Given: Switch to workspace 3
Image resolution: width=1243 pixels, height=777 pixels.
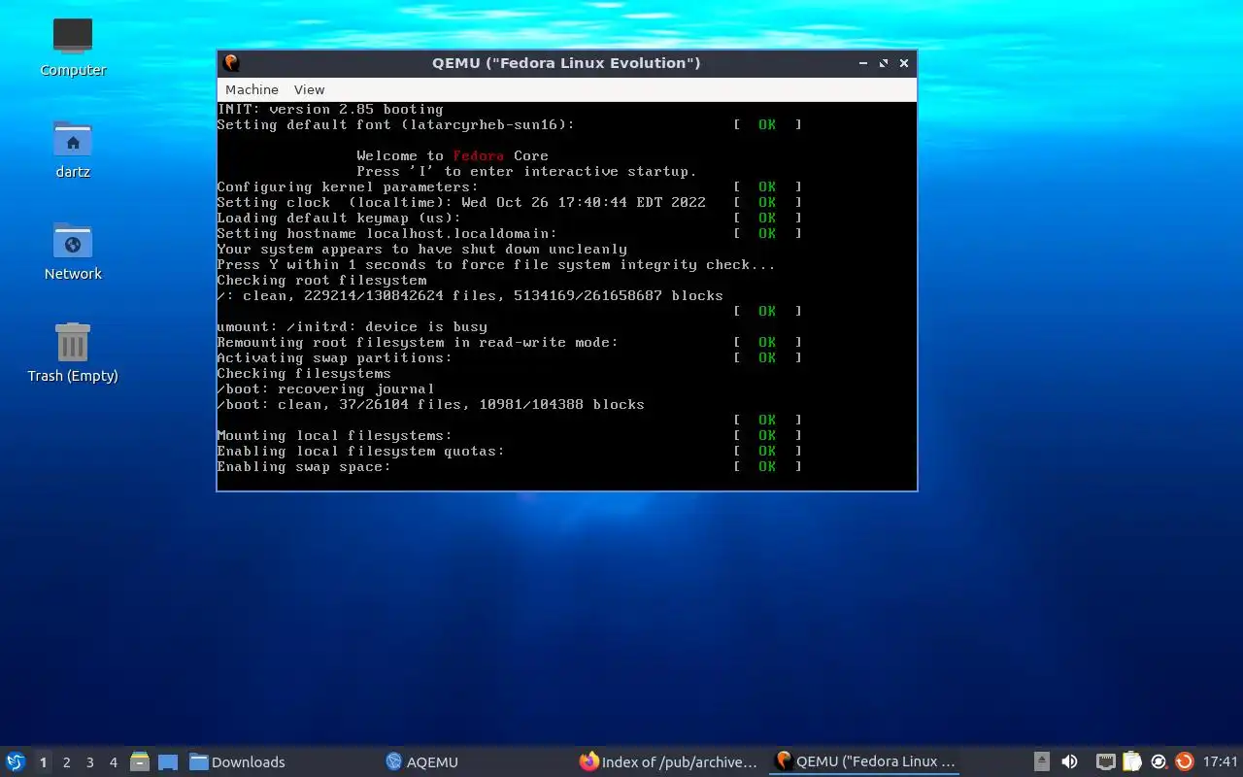Looking at the screenshot, I should tap(89, 762).
